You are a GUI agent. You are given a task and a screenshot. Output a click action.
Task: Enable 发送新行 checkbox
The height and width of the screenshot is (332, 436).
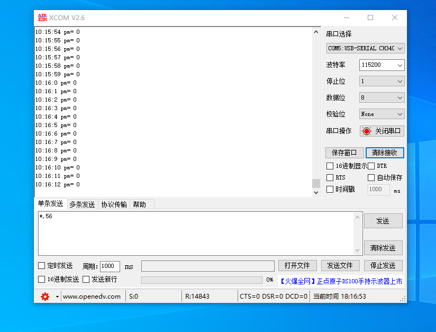(x=86, y=279)
